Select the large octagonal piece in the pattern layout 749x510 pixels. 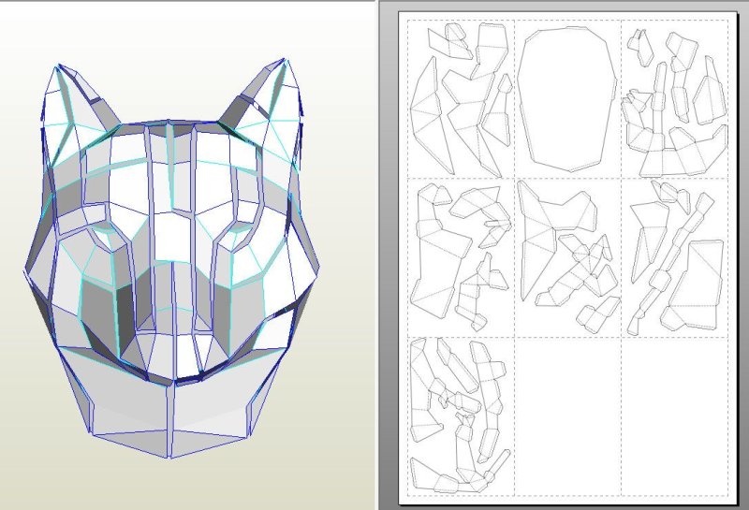point(567,98)
